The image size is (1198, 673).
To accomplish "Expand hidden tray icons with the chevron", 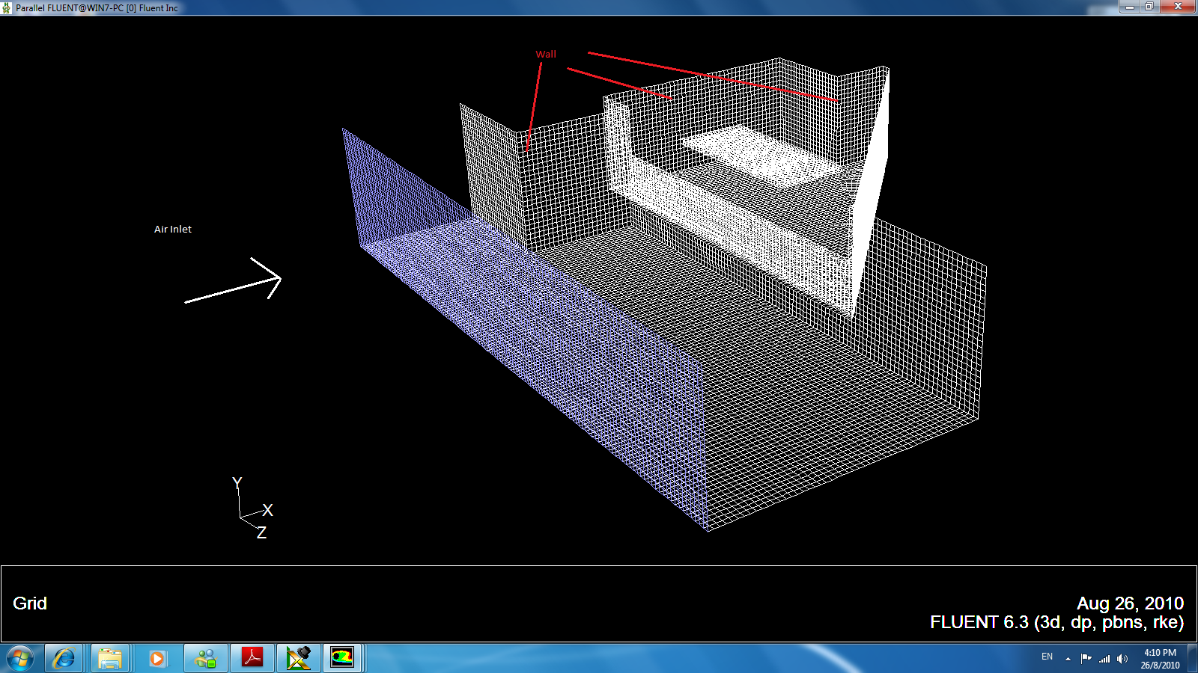I will pyautogui.click(x=1068, y=659).
